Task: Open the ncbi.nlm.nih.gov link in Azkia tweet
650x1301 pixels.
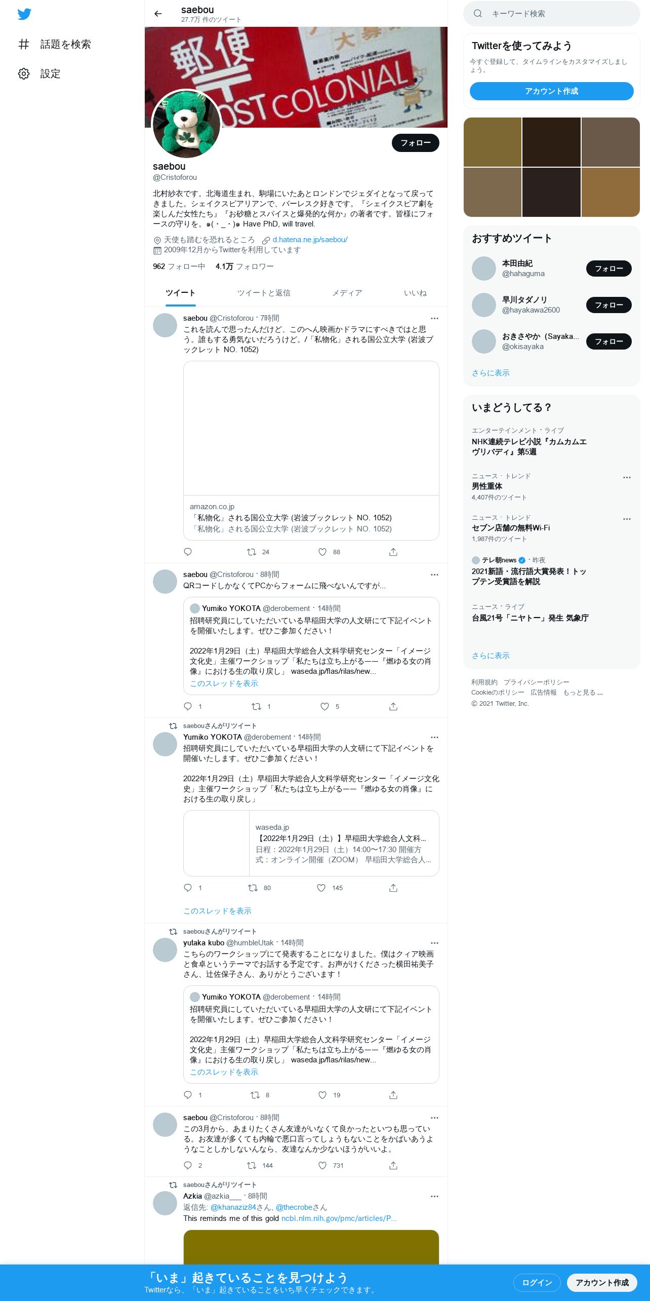Action: pos(339,1218)
